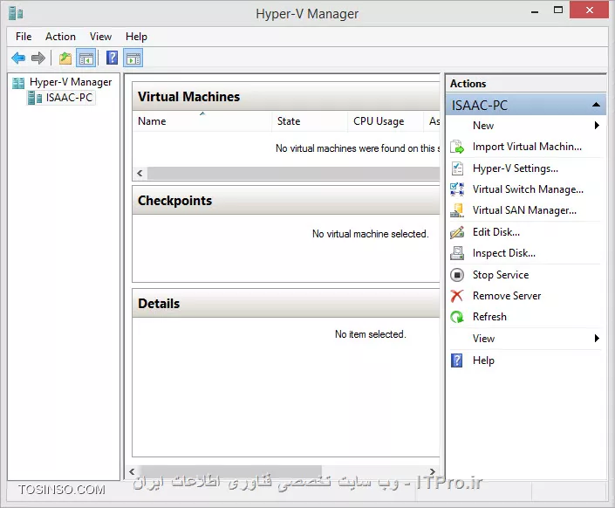Click the green Refresh icon
The height and width of the screenshot is (508, 615).
pyautogui.click(x=457, y=317)
